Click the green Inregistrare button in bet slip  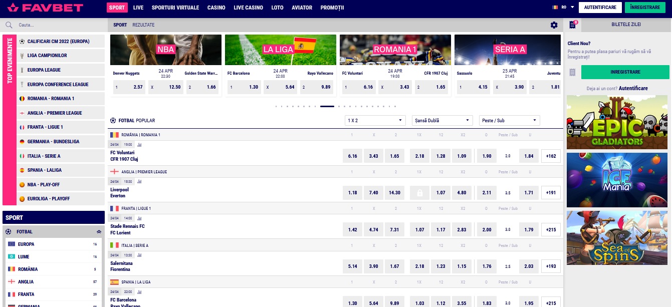(625, 72)
